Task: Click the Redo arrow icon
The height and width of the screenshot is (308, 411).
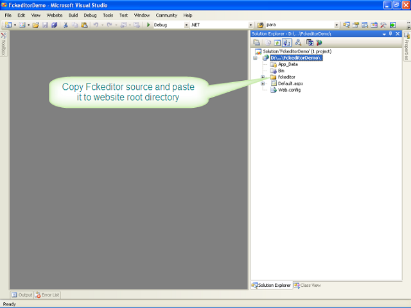Action: coord(109,25)
